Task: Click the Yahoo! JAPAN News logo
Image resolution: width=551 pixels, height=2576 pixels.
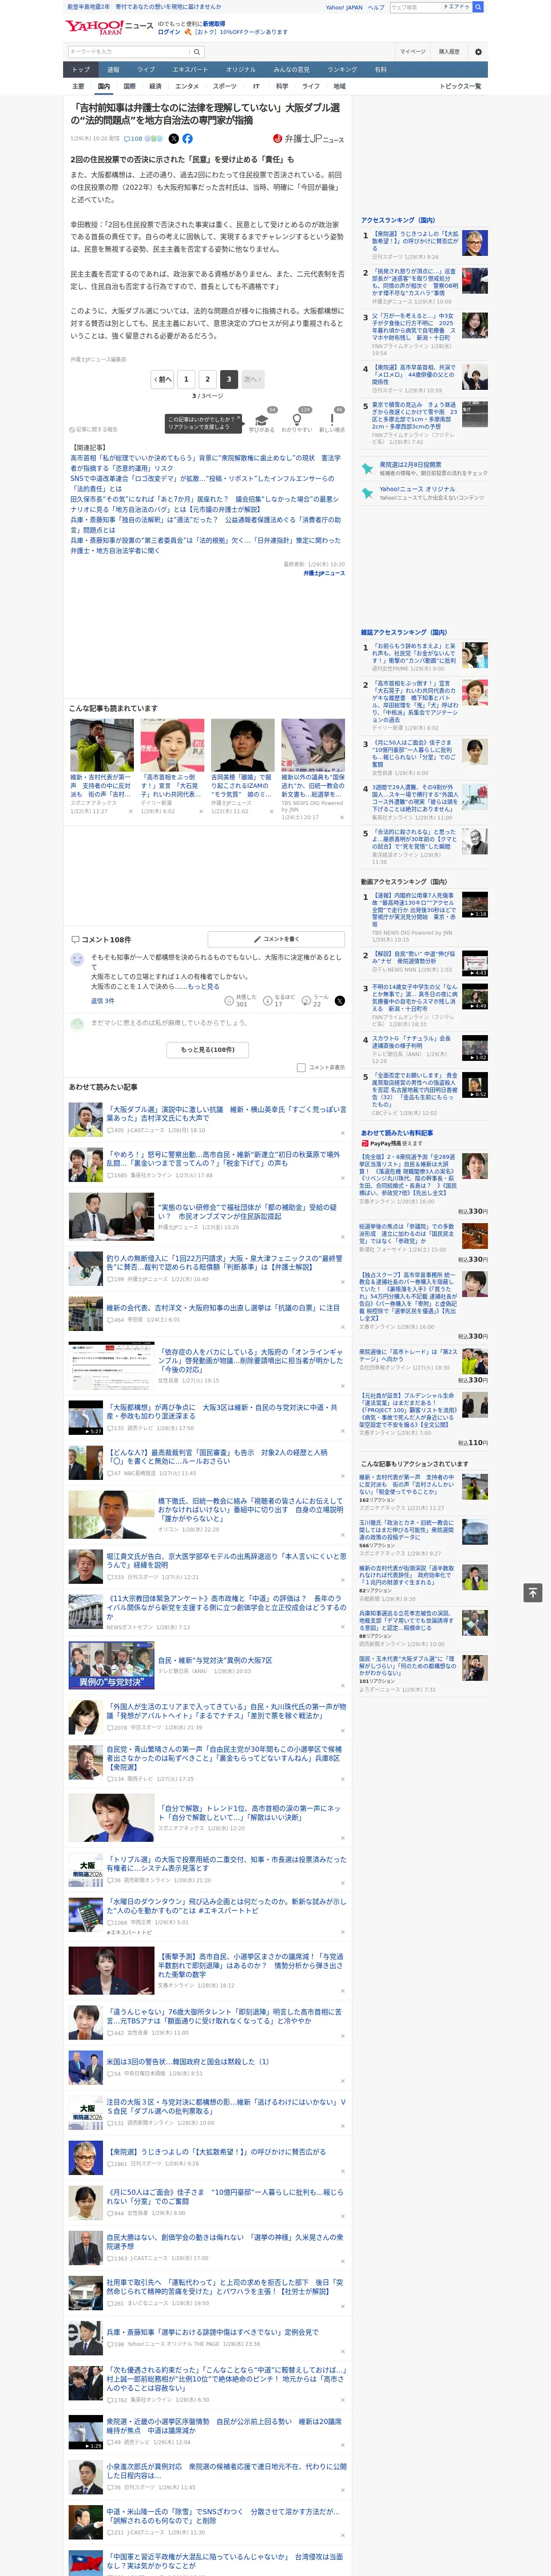Action: pos(109,27)
